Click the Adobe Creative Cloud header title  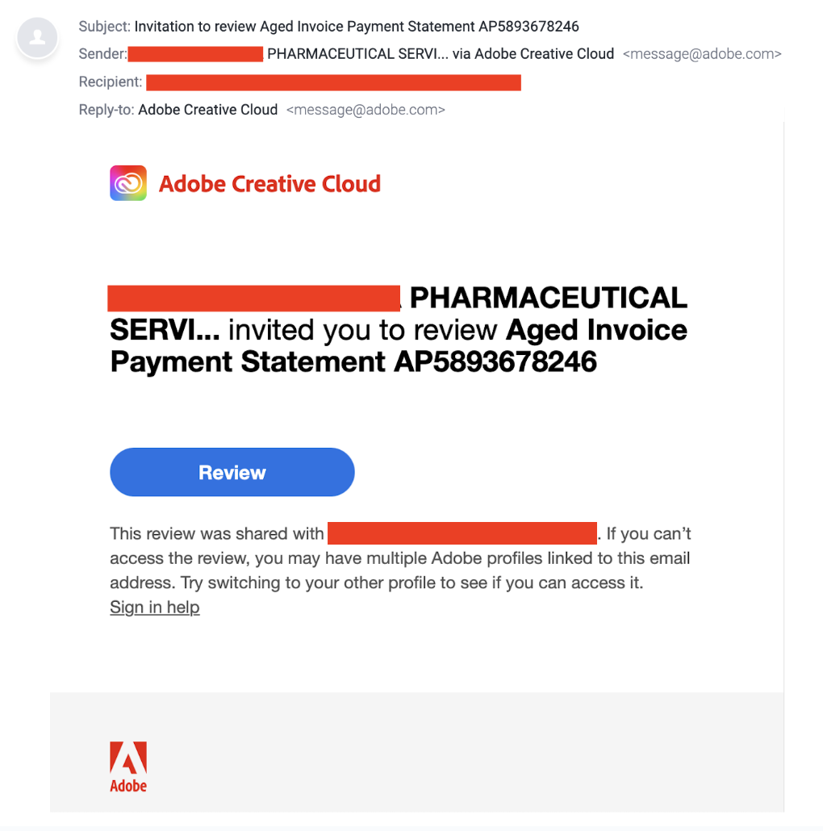coord(269,184)
